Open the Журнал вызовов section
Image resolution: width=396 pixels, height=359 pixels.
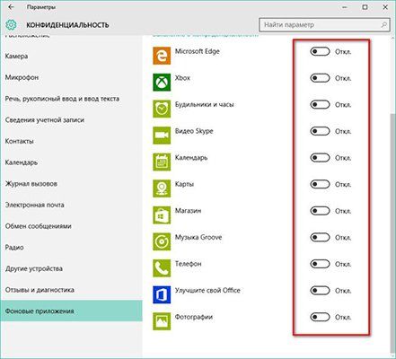coord(71,184)
